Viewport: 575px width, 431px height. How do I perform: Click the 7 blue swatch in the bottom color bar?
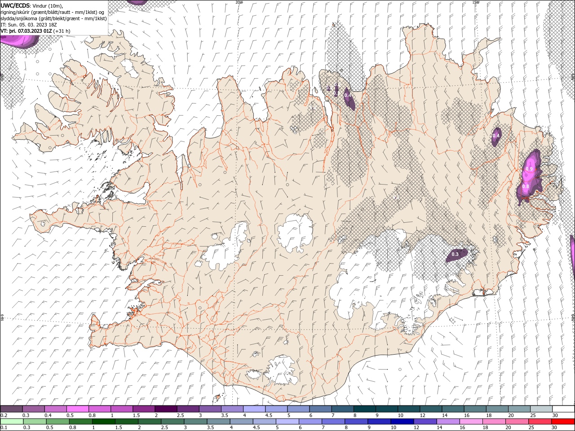click(333, 421)
